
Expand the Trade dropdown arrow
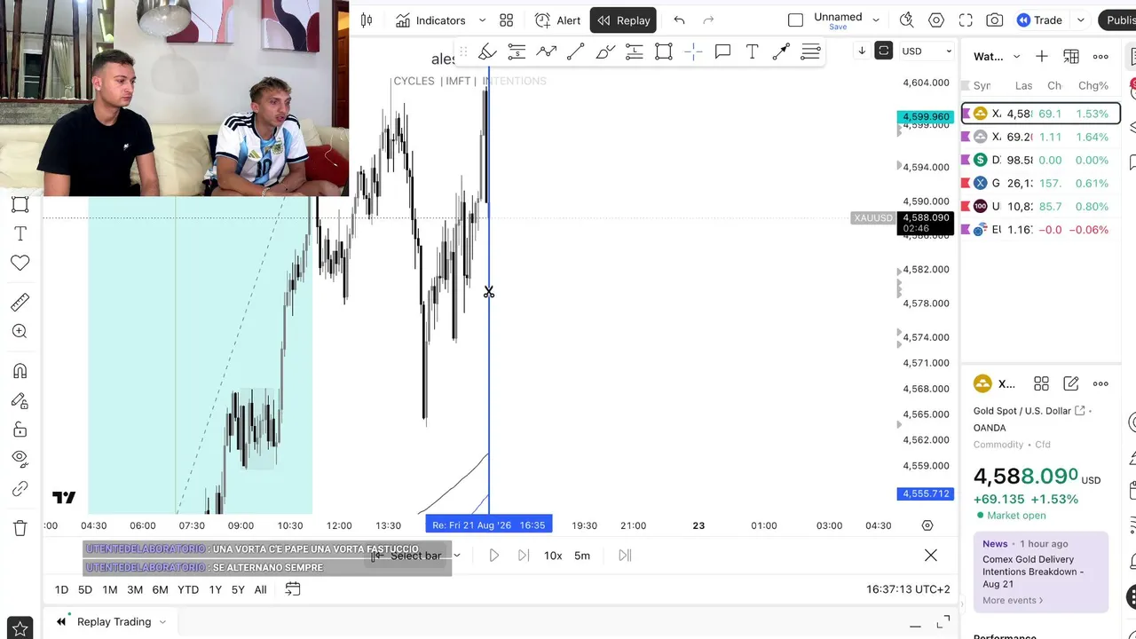click(1080, 20)
